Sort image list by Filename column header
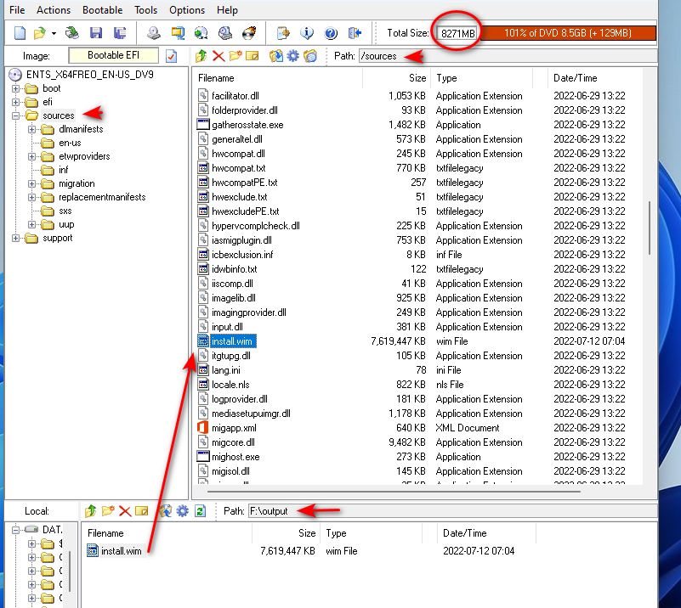The width and height of the screenshot is (681, 608). point(277,78)
